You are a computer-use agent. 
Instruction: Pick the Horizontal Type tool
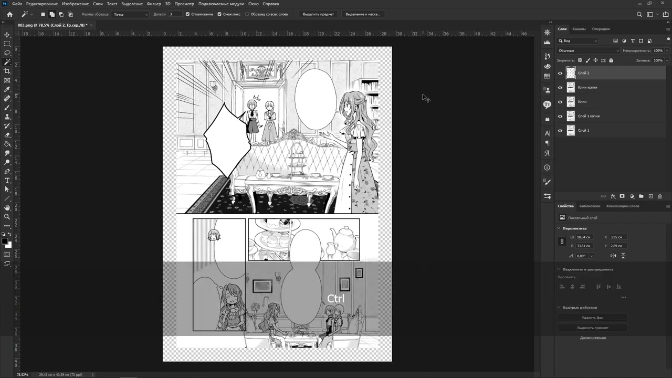(x=7, y=181)
